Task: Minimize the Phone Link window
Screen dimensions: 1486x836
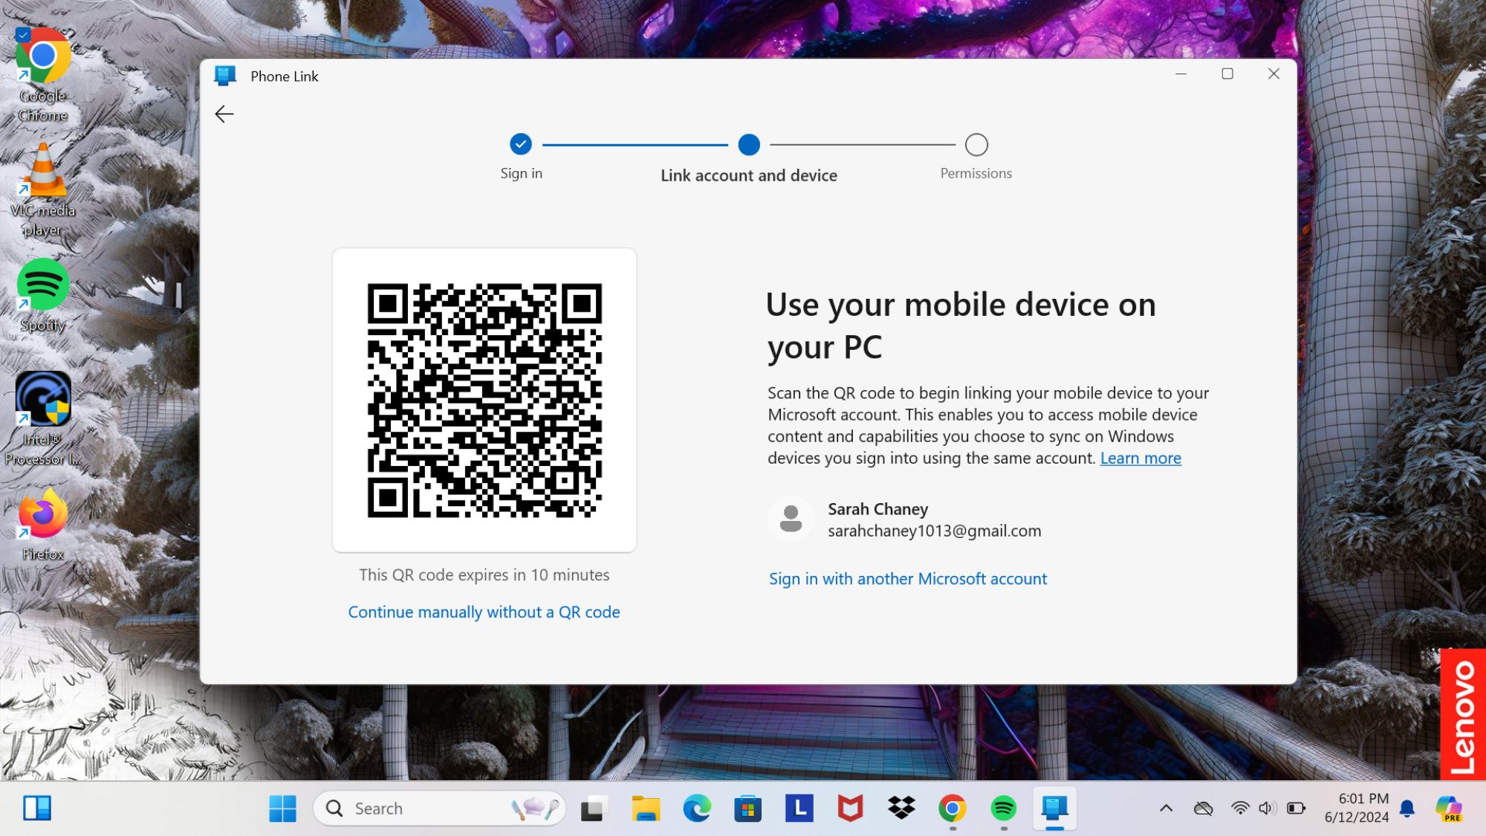Action: (x=1181, y=74)
